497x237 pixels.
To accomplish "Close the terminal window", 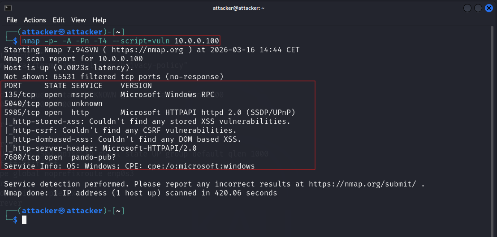I will [x=489, y=8].
